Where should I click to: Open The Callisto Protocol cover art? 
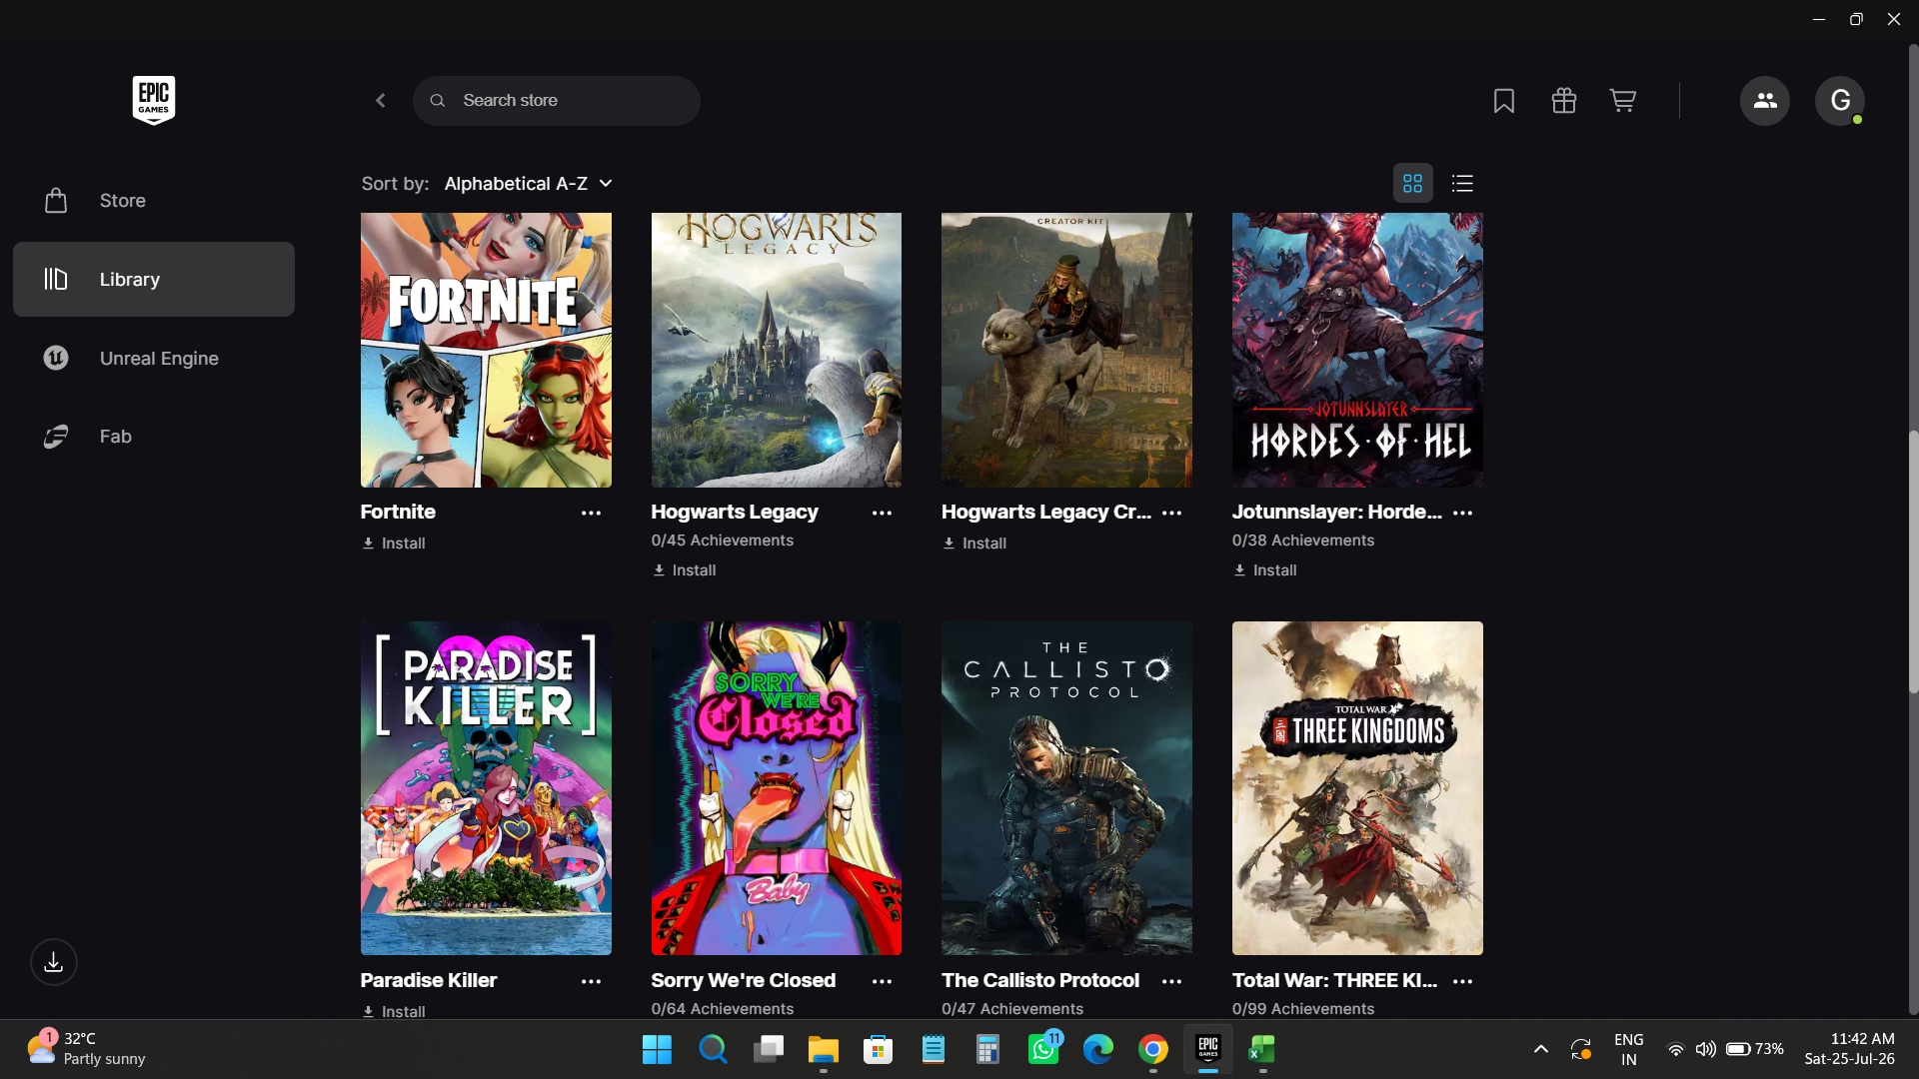click(1066, 788)
